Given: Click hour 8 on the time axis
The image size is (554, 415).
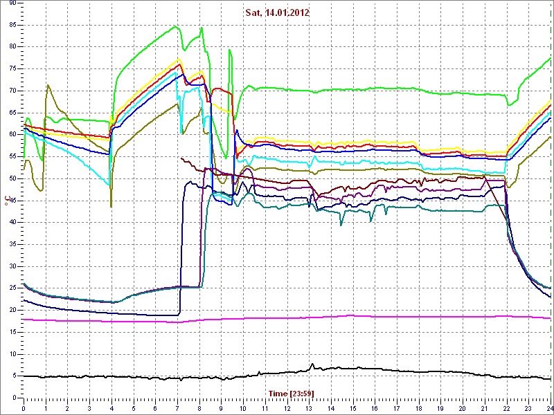Looking at the screenshot, I should [199, 408].
